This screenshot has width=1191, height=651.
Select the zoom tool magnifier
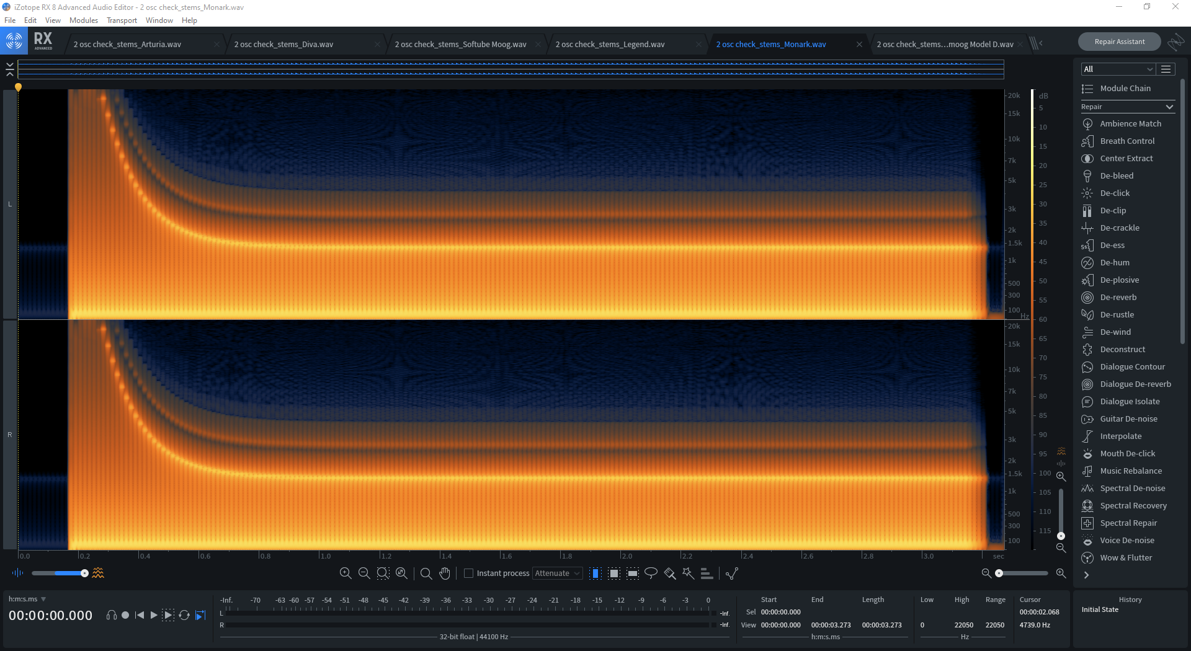[x=426, y=573]
